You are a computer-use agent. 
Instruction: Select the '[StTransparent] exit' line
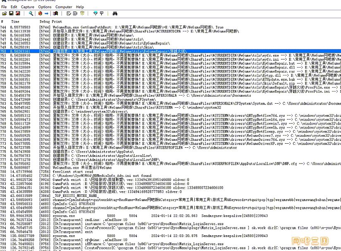[170, 232]
